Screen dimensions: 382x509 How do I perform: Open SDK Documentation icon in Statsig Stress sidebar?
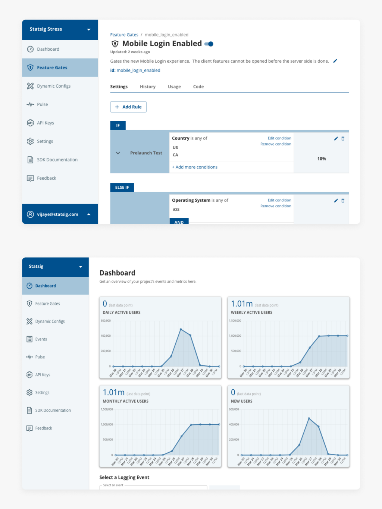click(x=30, y=160)
